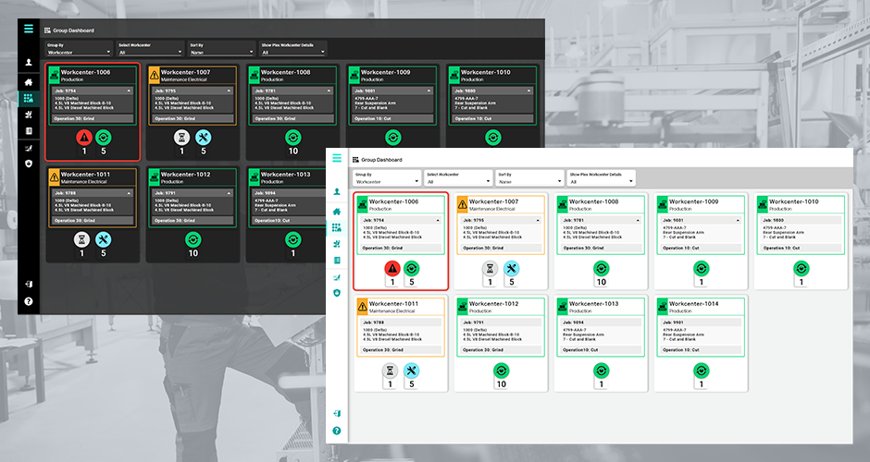The height and width of the screenshot is (462, 870).
Task: Click the help question mark in the light sidebar
Action: pyautogui.click(x=337, y=431)
